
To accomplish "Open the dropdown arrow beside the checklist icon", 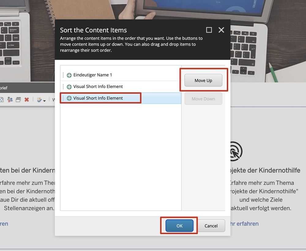I will coord(45,101).
